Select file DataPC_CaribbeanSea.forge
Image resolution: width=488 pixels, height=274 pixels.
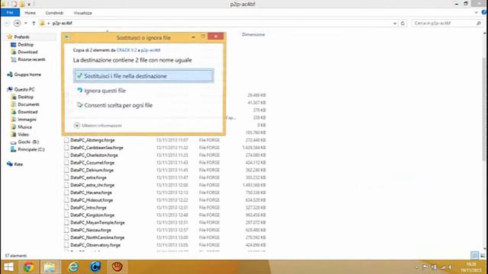(x=97, y=148)
